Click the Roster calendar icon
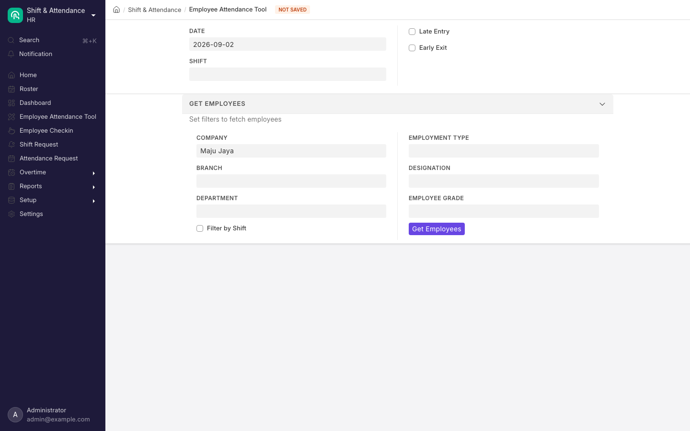The height and width of the screenshot is (431, 690). (11, 89)
